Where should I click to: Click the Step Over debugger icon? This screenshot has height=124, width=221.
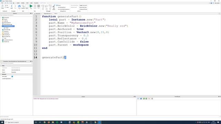pyautogui.click(x=47, y=7)
